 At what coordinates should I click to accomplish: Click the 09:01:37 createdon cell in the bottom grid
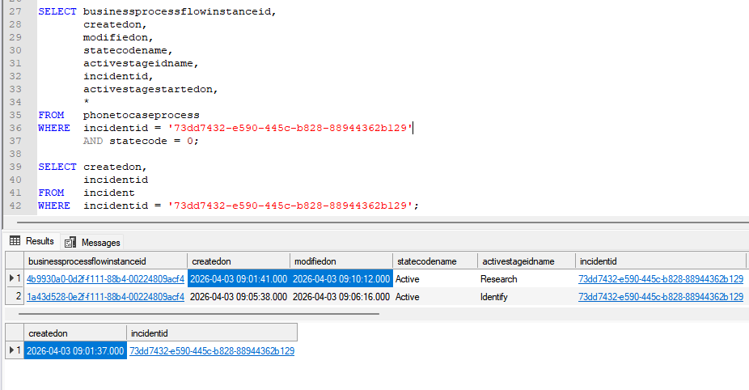pos(75,351)
